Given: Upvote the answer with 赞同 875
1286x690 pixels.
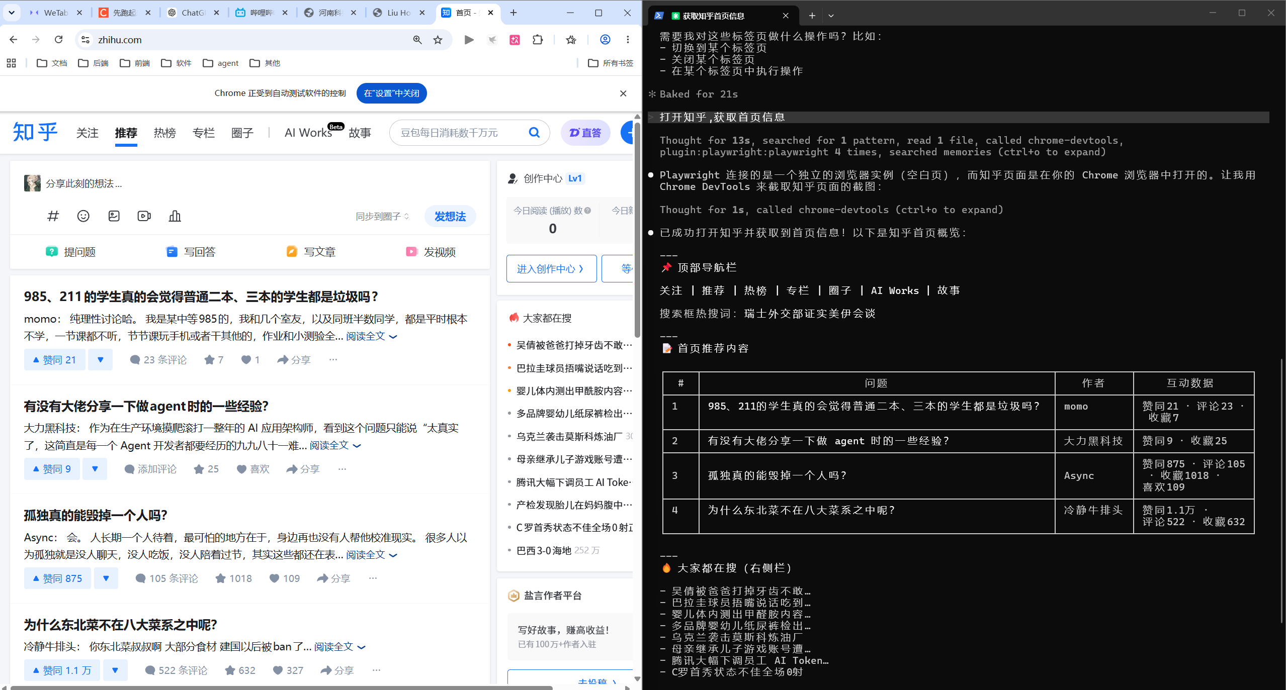Looking at the screenshot, I should [x=57, y=578].
